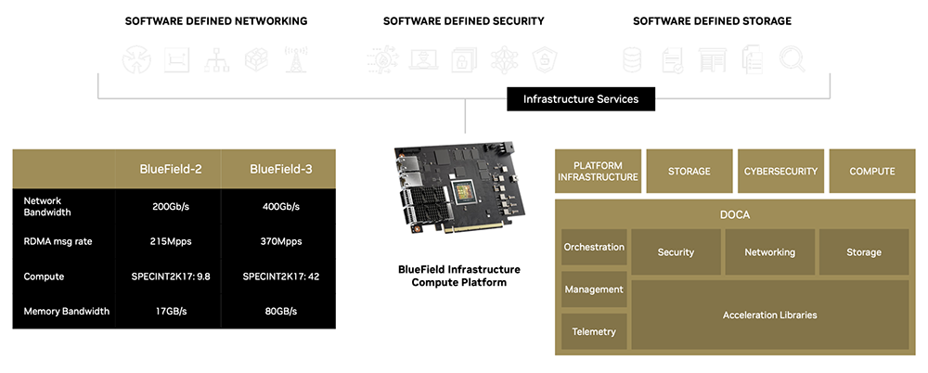Screen dimensions: 928x373
Task: Click the Memory Bandwidth row label
Action: point(66,311)
